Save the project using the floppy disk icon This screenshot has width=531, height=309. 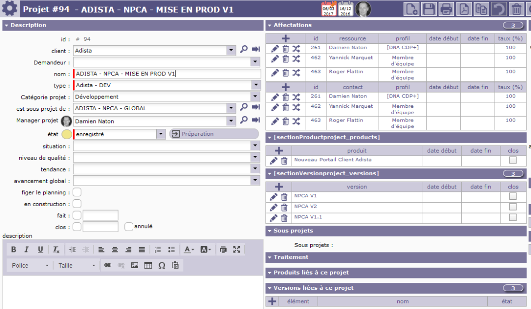pos(429,9)
